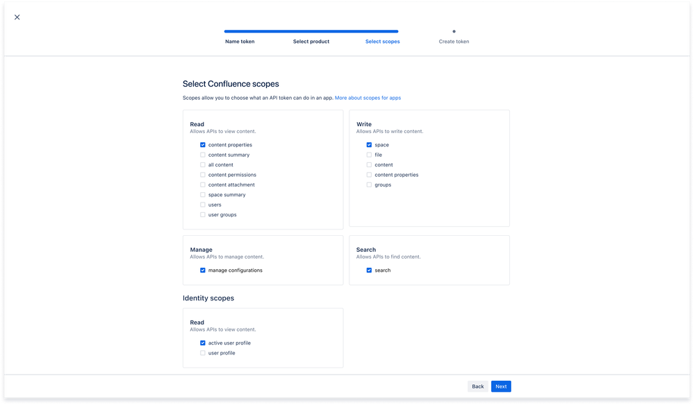Click the Next button
The image size is (694, 405).
[501, 386]
